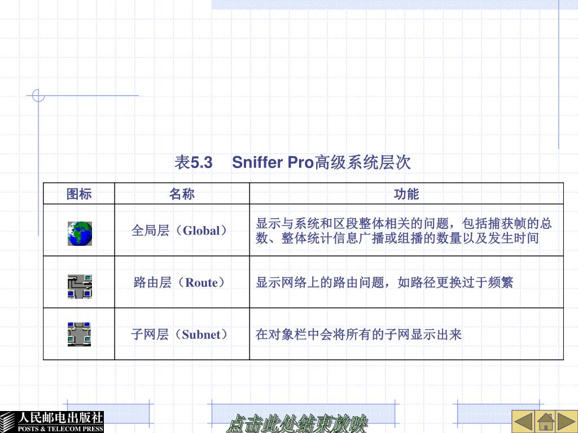Click the Route layer network icon
This screenshot has height=433, width=578.
pyautogui.click(x=80, y=286)
